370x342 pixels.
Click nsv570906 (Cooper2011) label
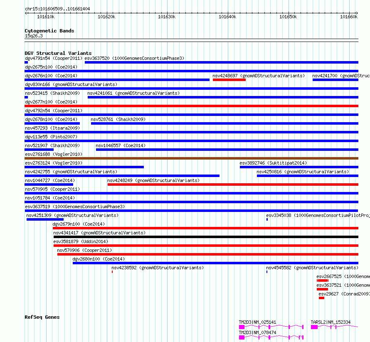point(84,250)
